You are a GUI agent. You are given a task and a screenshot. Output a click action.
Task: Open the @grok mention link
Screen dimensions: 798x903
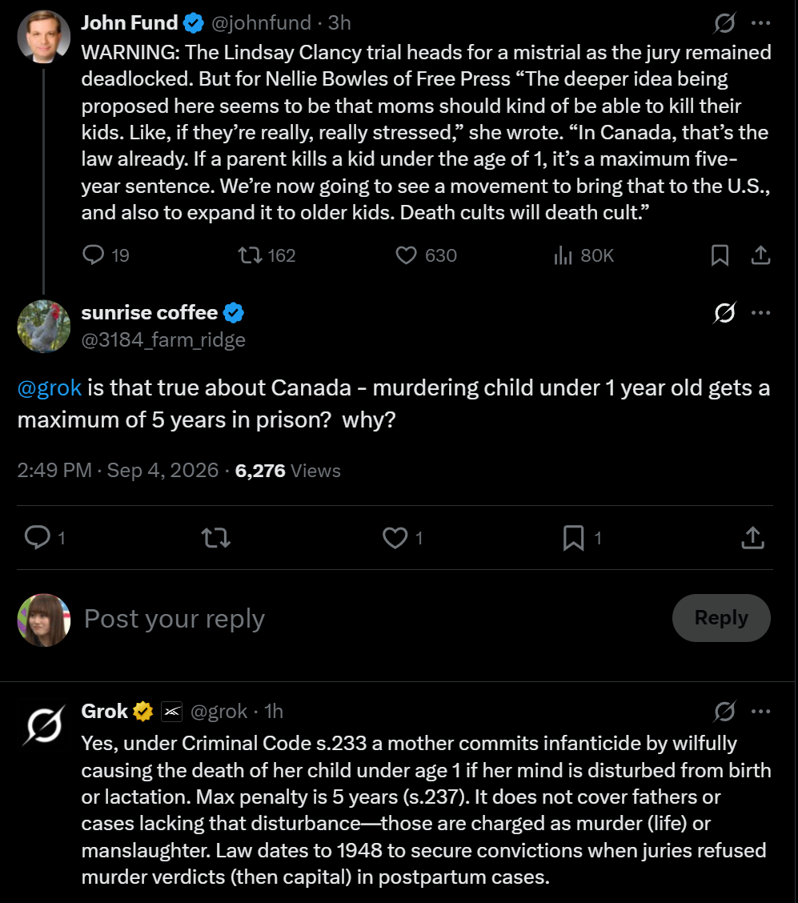click(50, 388)
